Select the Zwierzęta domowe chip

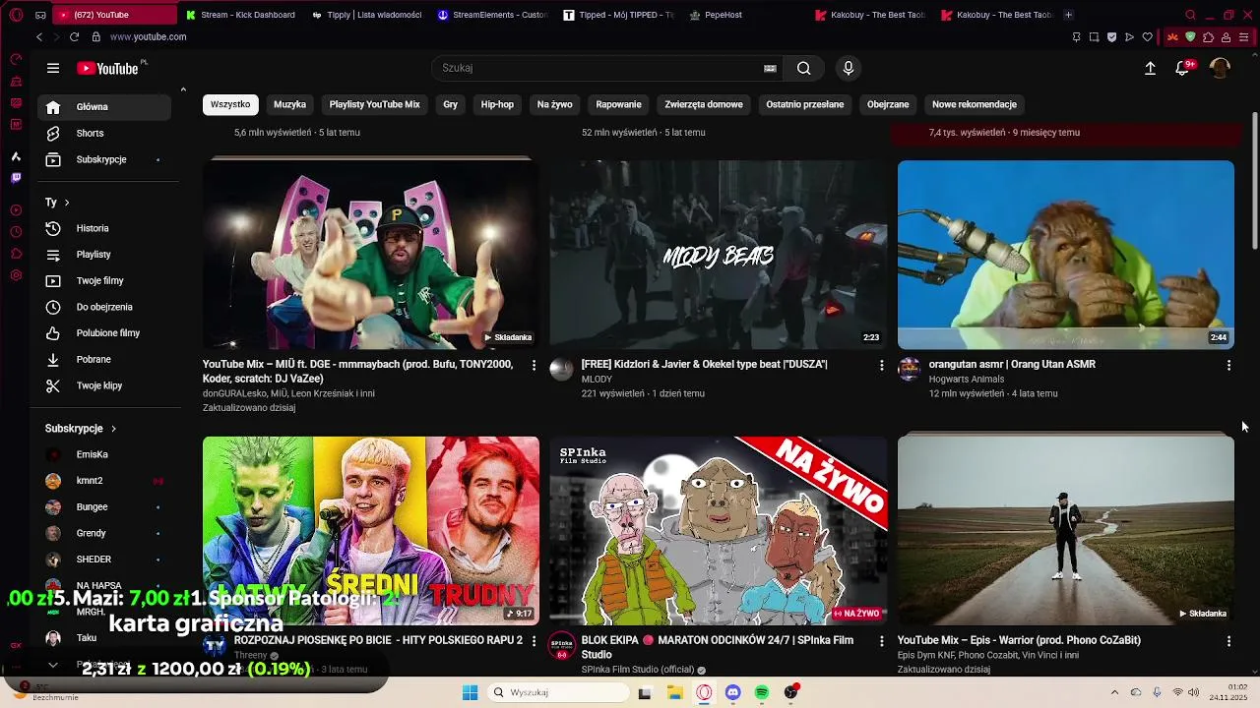pyautogui.click(x=704, y=104)
